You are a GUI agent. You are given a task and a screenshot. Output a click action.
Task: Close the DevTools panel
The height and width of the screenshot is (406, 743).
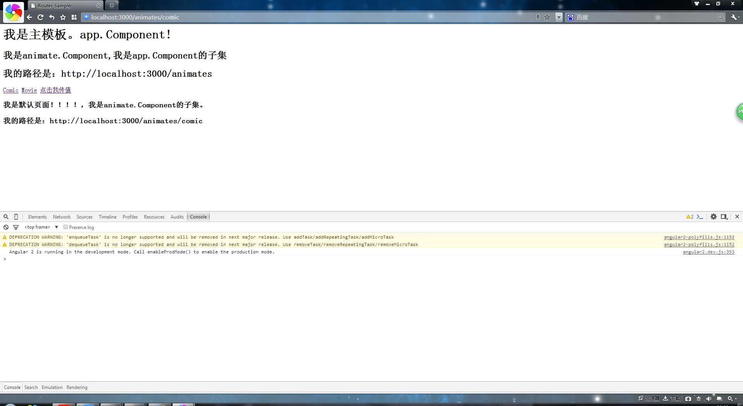tap(737, 217)
